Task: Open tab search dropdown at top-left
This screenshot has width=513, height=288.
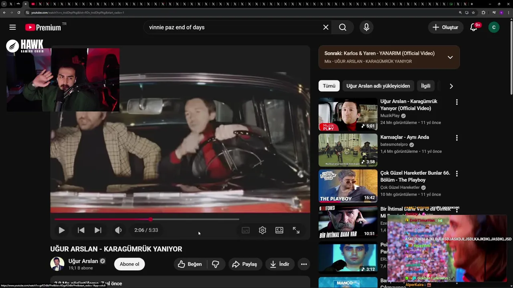Action: [x=4, y=4]
